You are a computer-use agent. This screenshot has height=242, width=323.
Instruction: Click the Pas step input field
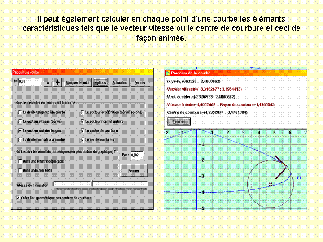pos(138,156)
